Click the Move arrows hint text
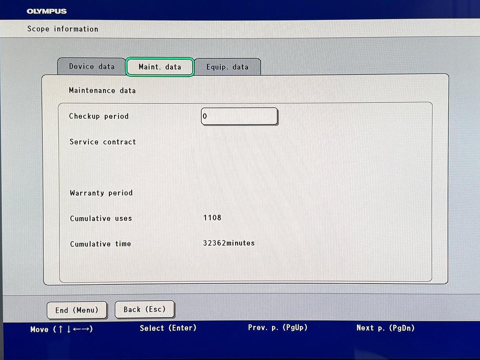This screenshot has height=360, width=480. coord(62,329)
